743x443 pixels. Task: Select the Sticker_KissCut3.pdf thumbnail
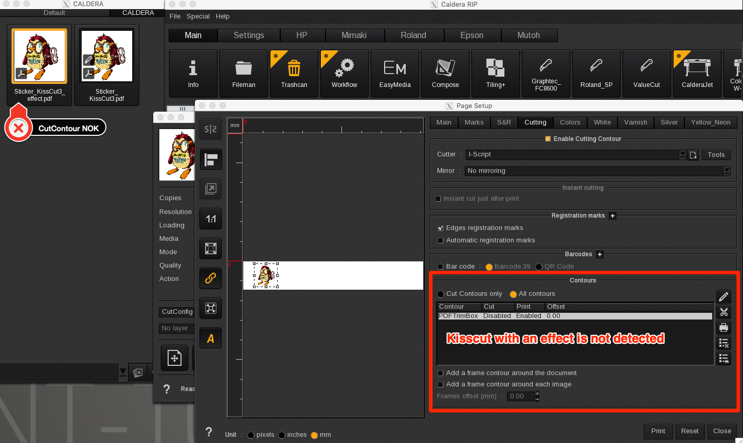pyautogui.click(x=106, y=57)
